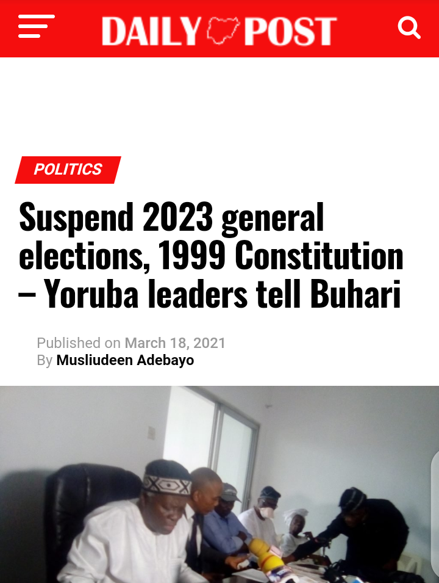439x583 pixels.
Task: Open the hamburger navigation menu
Action: 37,26
